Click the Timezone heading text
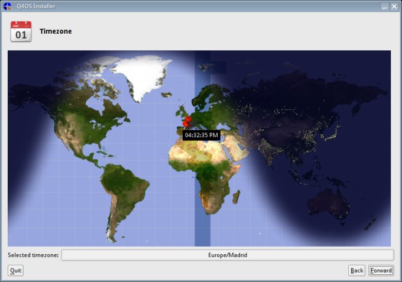The image size is (402, 282). point(56,31)
